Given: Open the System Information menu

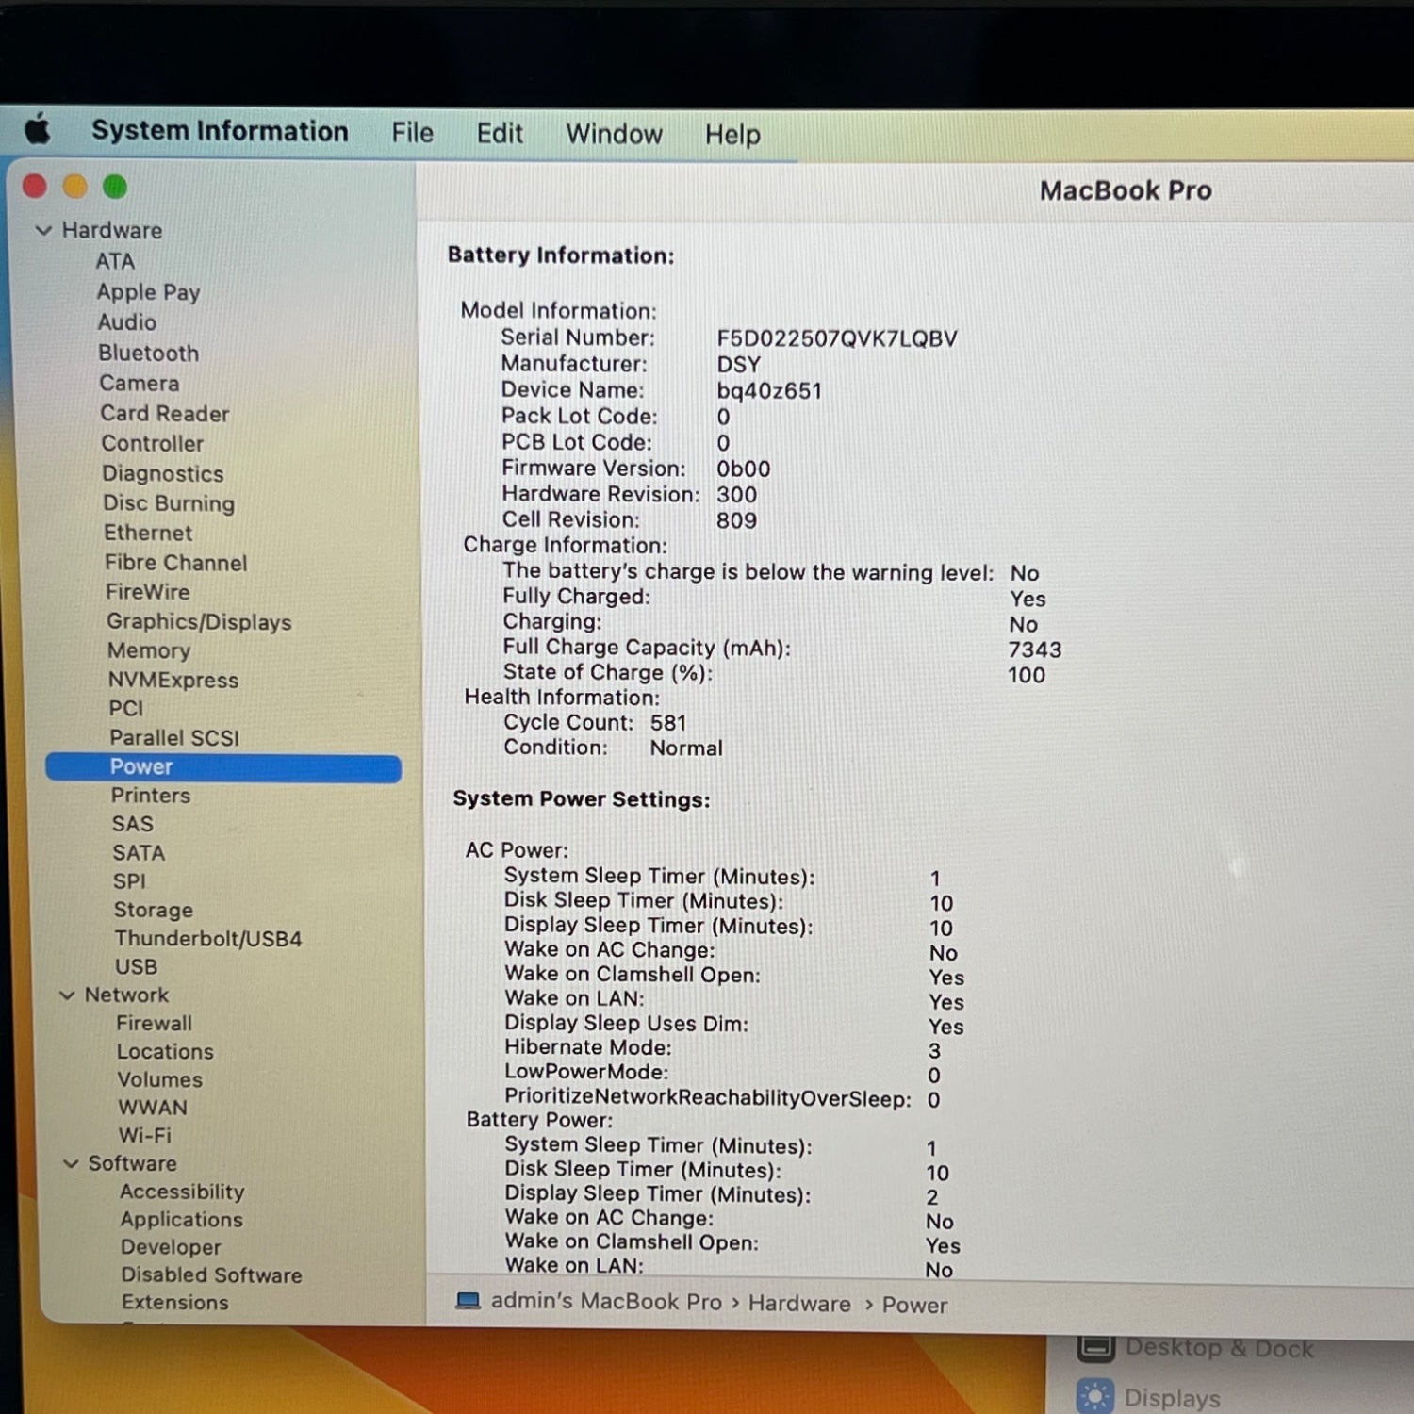Looking at the screenshot, I should (x=220, y=131).
